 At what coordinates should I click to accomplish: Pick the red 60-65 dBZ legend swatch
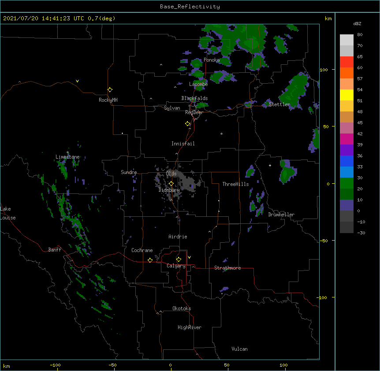tap(346, 62)
